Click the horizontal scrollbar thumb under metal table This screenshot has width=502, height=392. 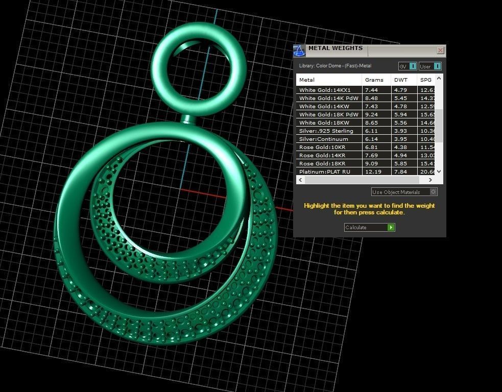(362, 180)
